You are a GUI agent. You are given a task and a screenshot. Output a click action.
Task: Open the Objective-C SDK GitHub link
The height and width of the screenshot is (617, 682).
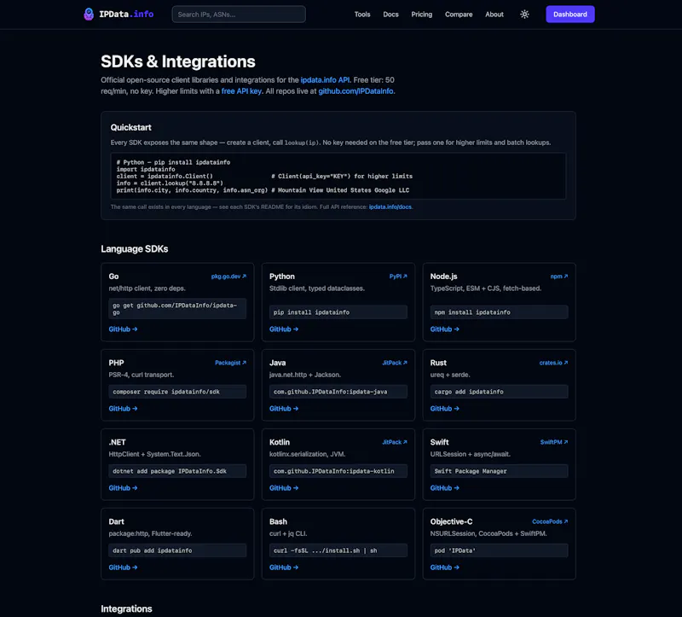coord(444,568)
